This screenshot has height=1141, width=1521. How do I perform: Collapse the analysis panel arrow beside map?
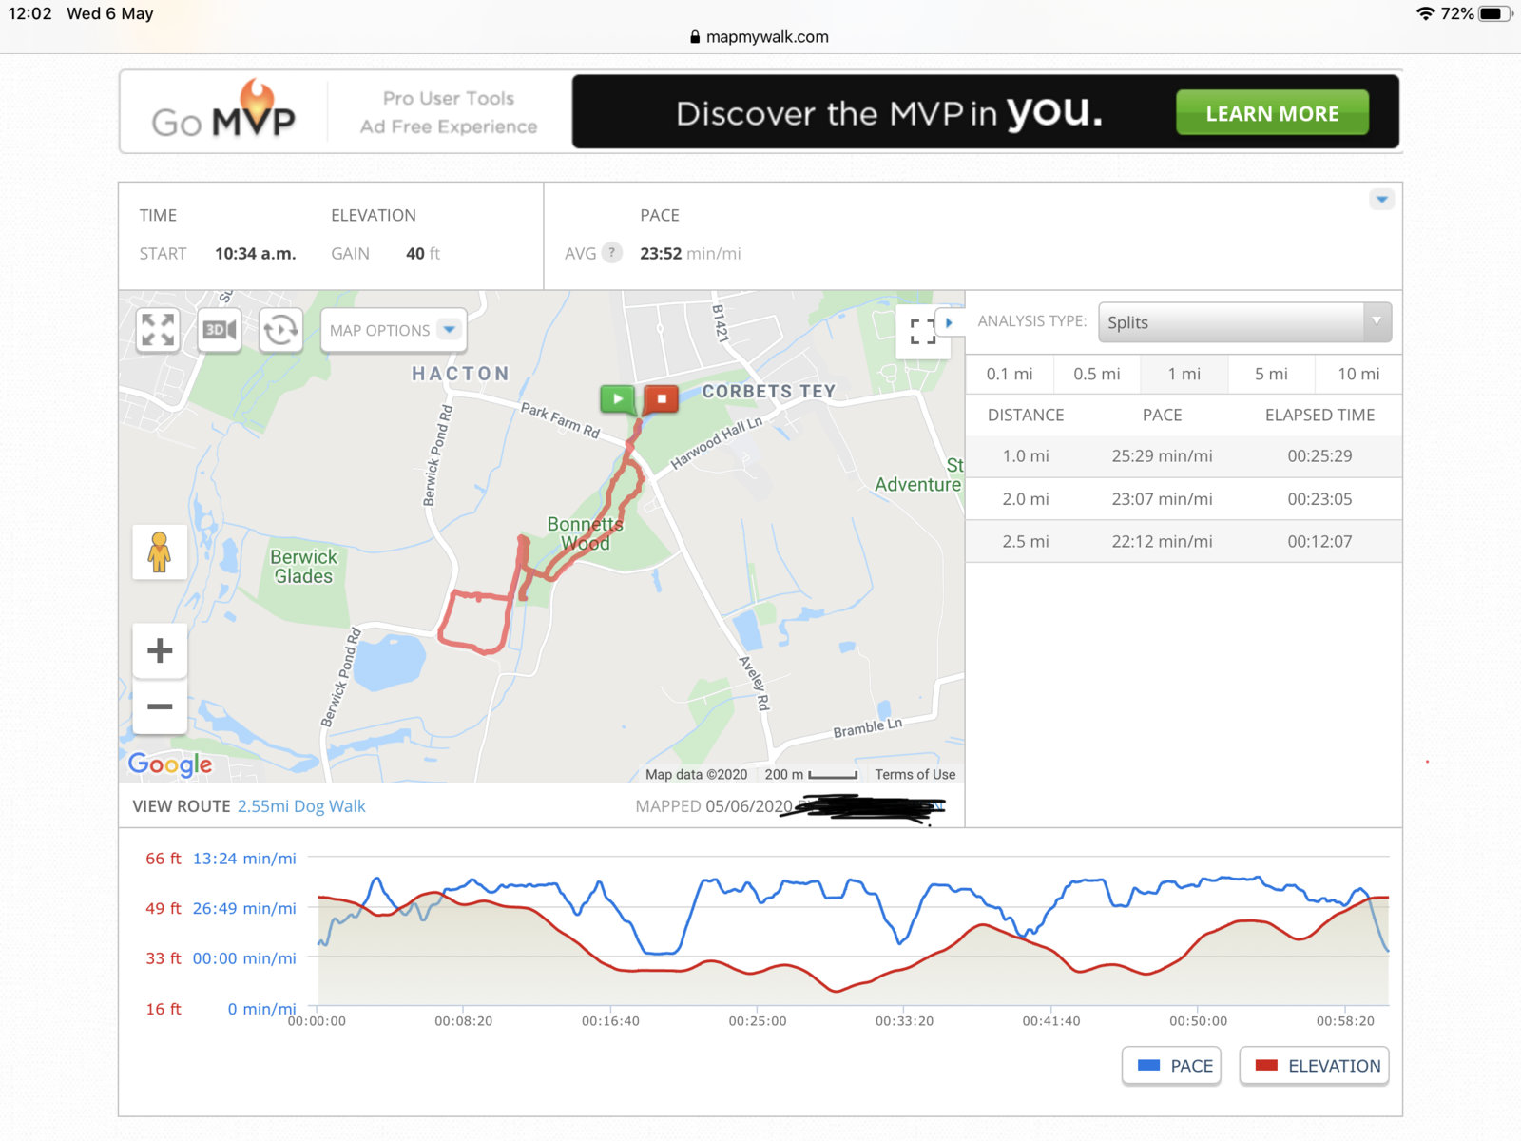point(949,322)
